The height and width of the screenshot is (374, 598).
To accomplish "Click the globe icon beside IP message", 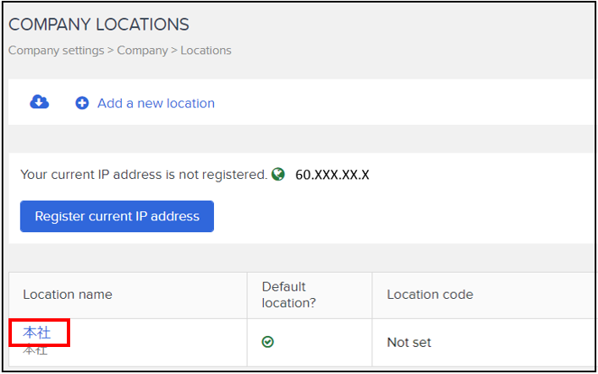I will click(278, 175).
